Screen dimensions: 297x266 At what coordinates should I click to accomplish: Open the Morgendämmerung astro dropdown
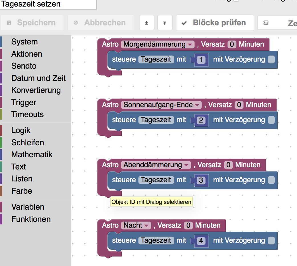(158, 44)
